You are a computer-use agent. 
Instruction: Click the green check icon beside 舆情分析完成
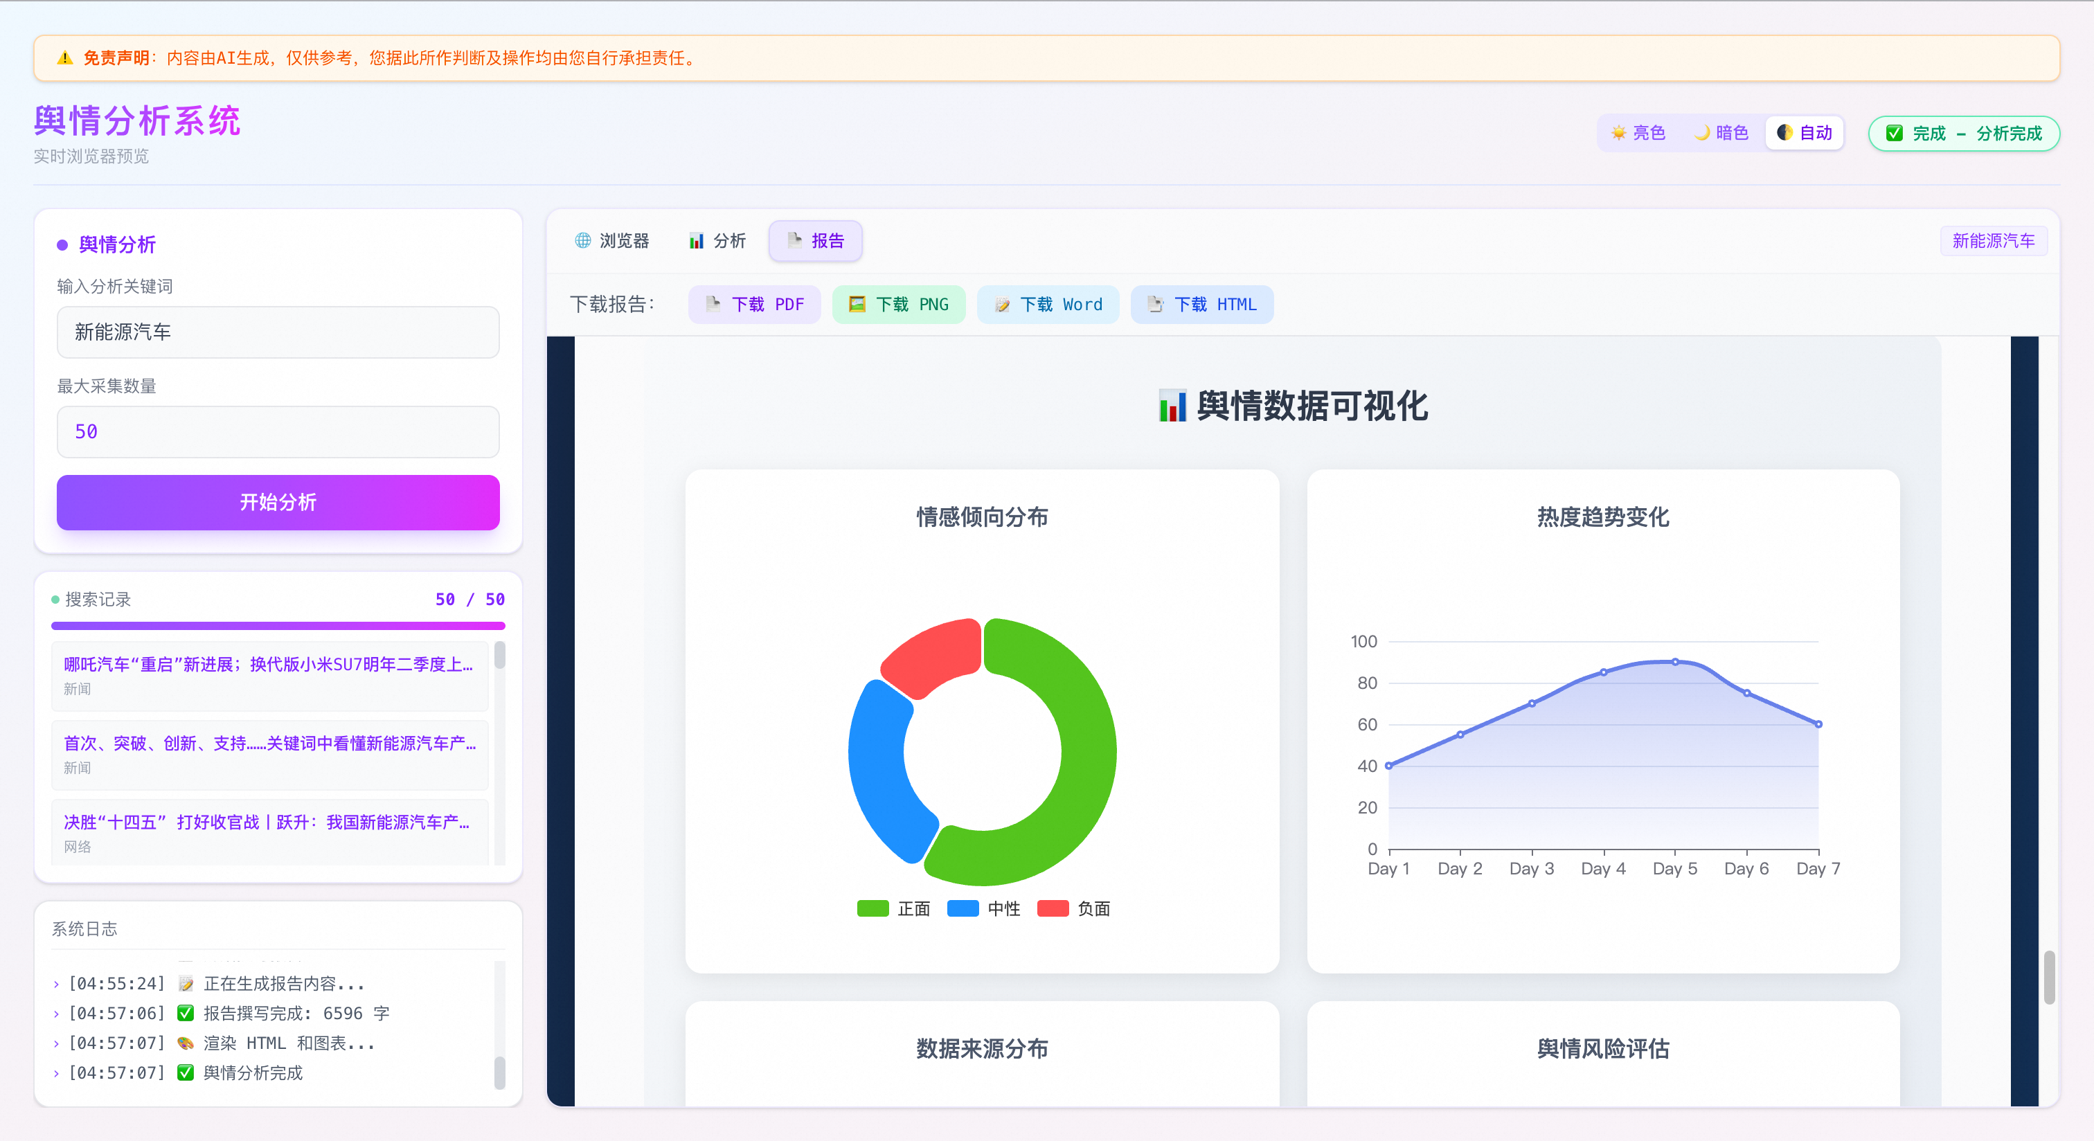pyautogui.click(x=186, y=1072)
